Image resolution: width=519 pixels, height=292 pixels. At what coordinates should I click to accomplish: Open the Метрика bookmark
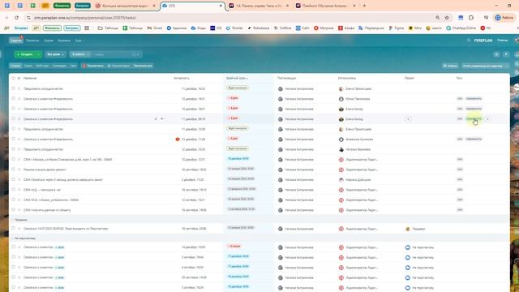324,28
